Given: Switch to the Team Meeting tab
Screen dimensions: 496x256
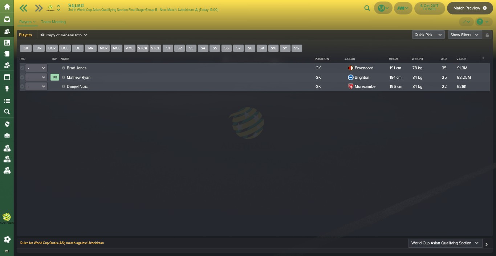Looking at the screenshot, I should [53, 22].
